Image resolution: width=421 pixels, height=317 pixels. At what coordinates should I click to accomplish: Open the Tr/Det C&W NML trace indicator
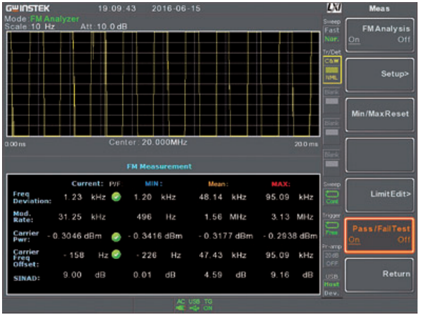pyautogui.click(x=332, y=70)
